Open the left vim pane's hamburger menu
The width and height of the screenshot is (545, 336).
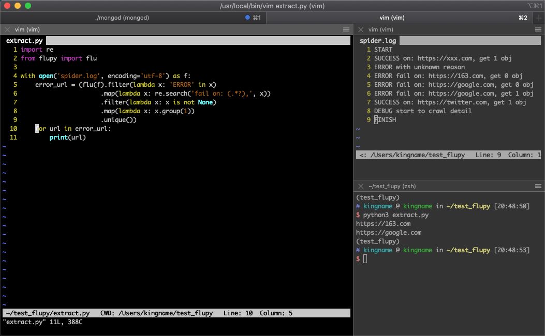(x=346, y=29)
